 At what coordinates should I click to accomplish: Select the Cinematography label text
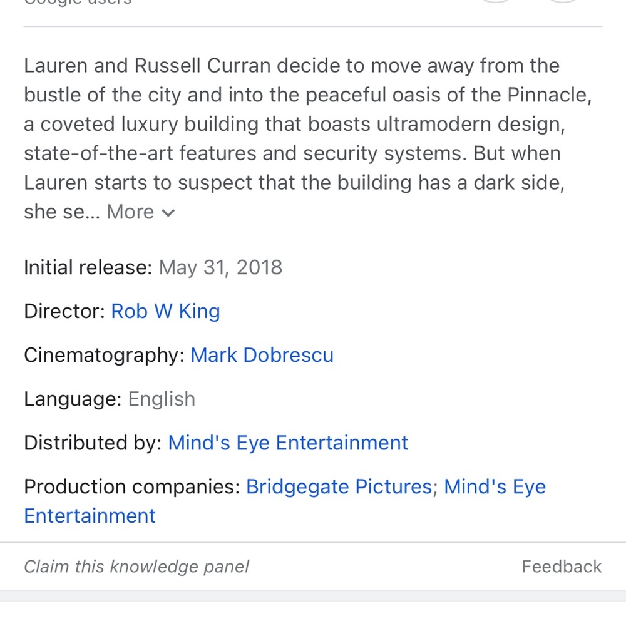coord(104,355)
